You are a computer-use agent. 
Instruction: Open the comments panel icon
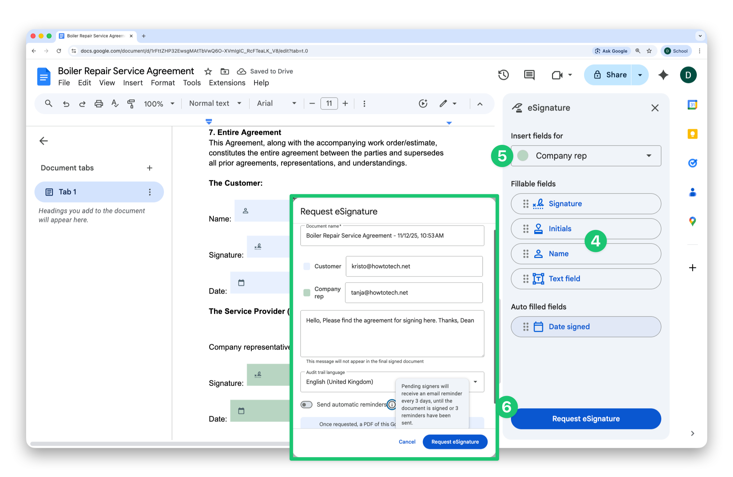point(529,75)
